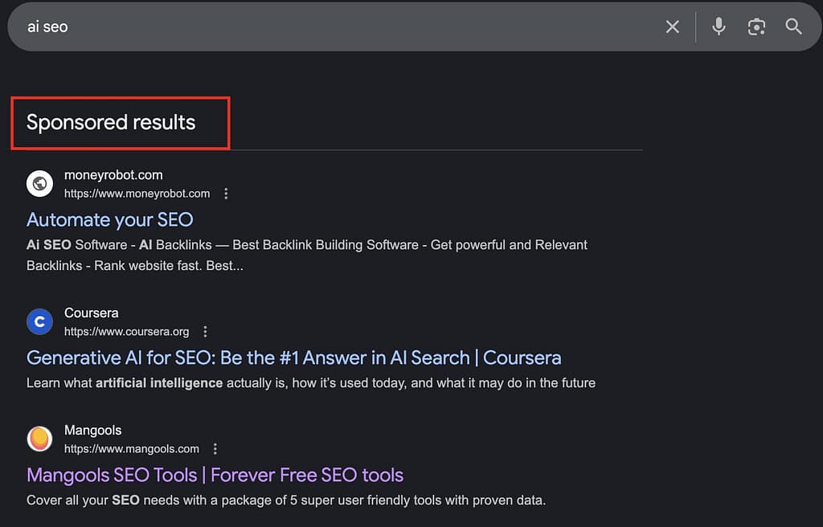Click the 'Coursera' site name
823x527 pixels.
click(92, 313)
